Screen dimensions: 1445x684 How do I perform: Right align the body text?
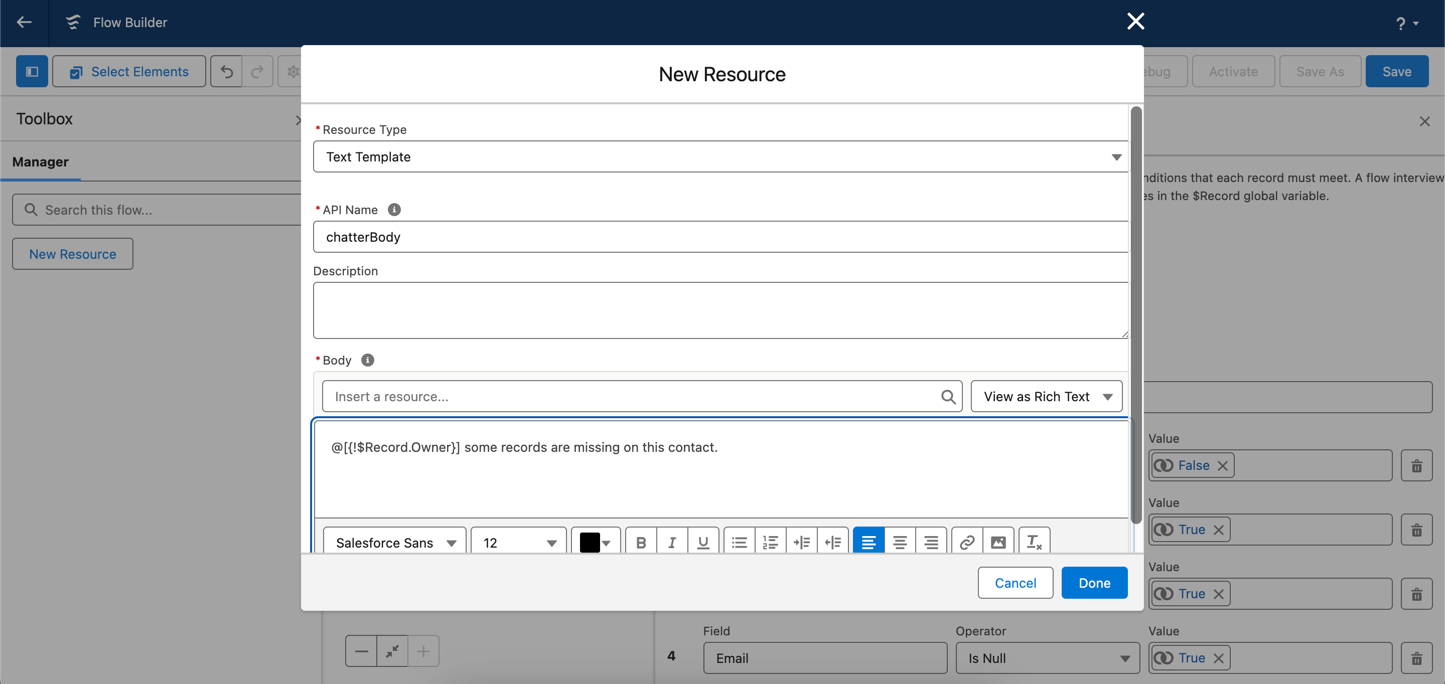pos(931,542)
